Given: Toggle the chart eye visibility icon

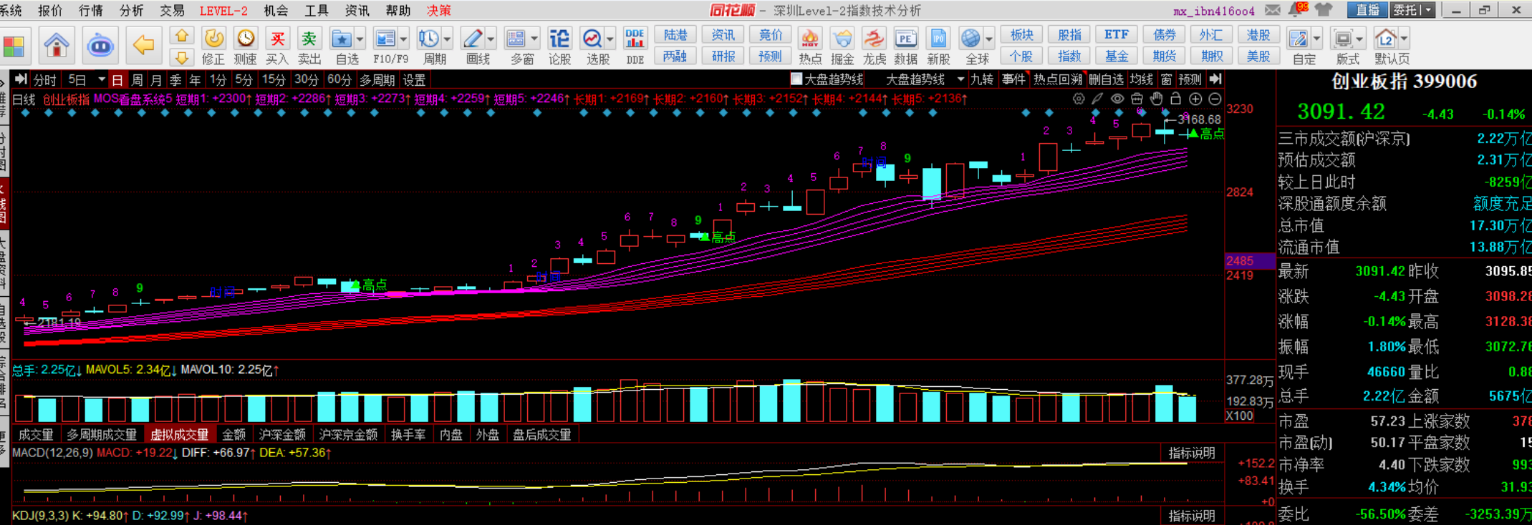Looking at the screenshot, I should (x=1117, y=99).
